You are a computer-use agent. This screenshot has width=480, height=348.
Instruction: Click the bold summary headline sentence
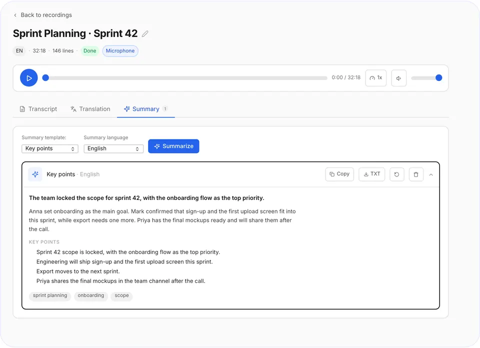tap(146, 198)
